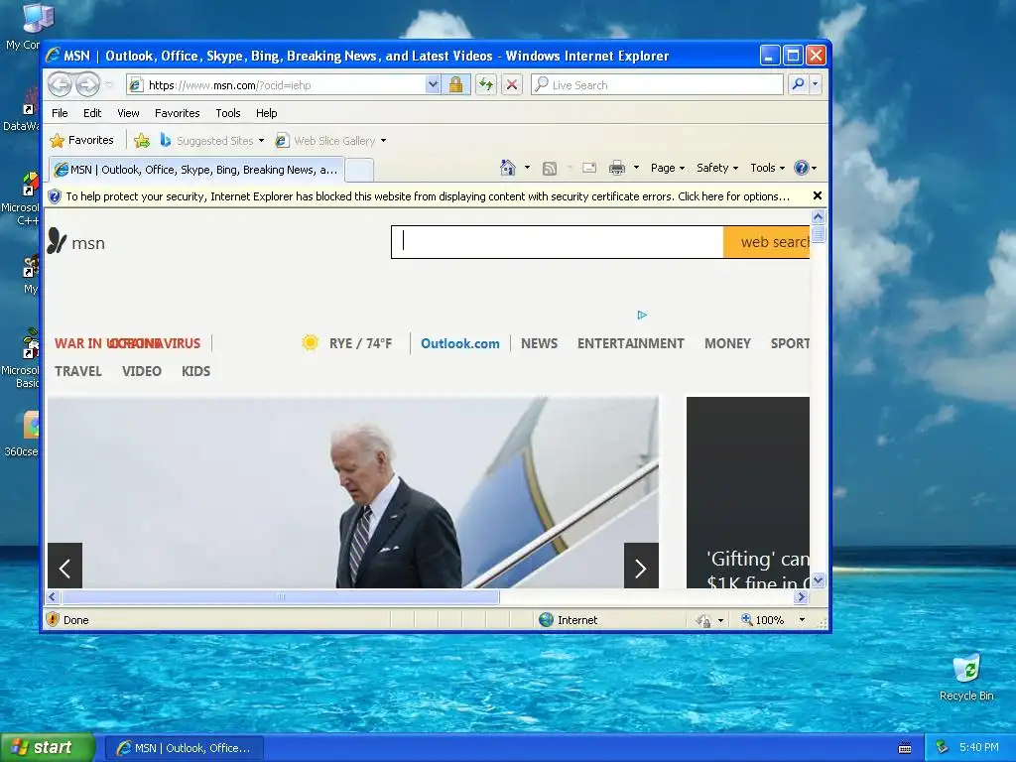Screen dimensions: 1016x762
Task: Stop loading with the red X icon
Action: click(512, 85)
